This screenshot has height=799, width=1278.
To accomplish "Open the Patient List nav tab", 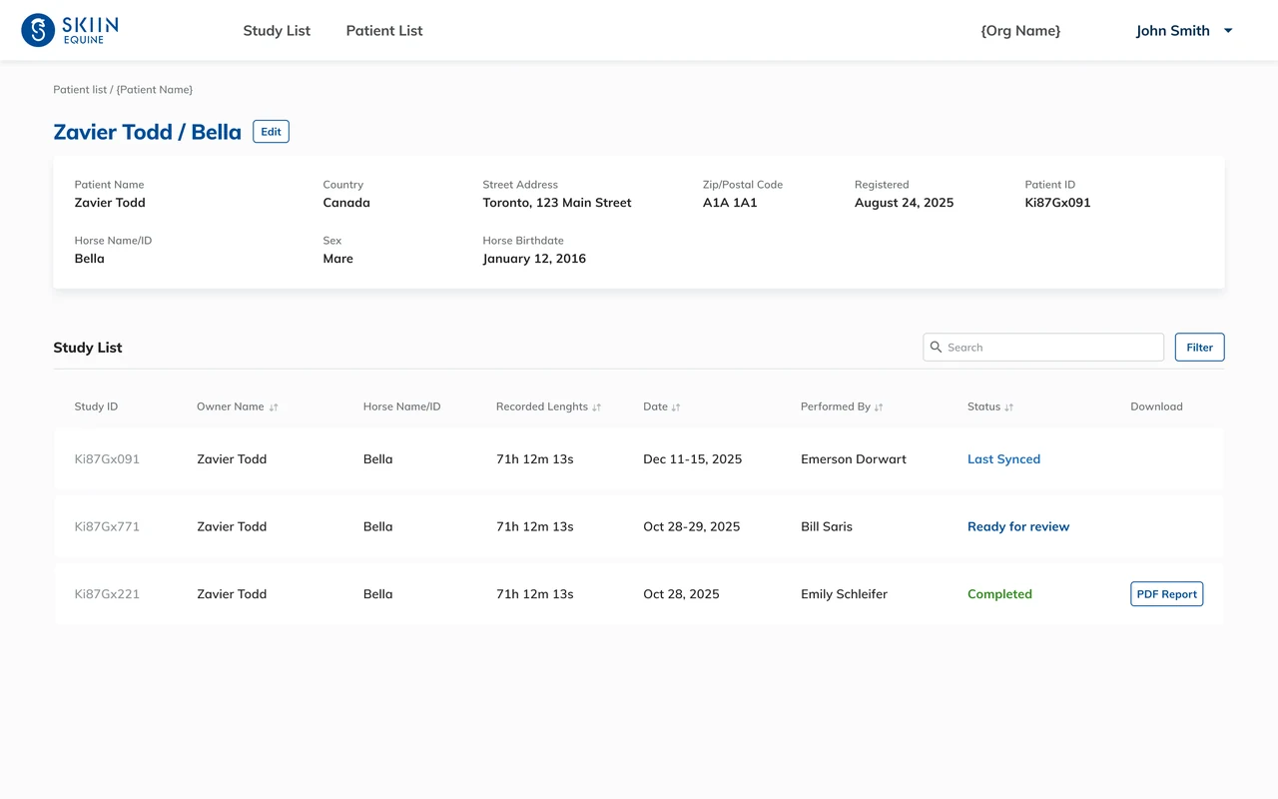I will 384,31.
